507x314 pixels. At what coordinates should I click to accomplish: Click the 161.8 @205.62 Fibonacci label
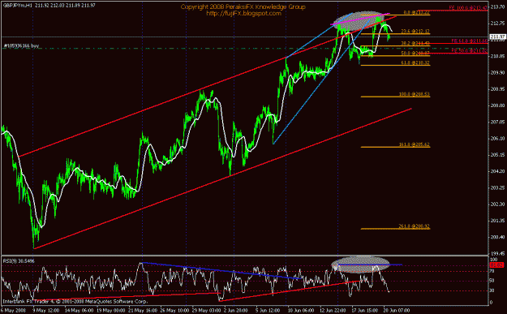click(415, 144)
